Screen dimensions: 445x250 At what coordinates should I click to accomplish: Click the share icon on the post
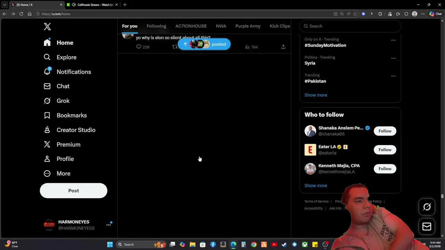283,47
